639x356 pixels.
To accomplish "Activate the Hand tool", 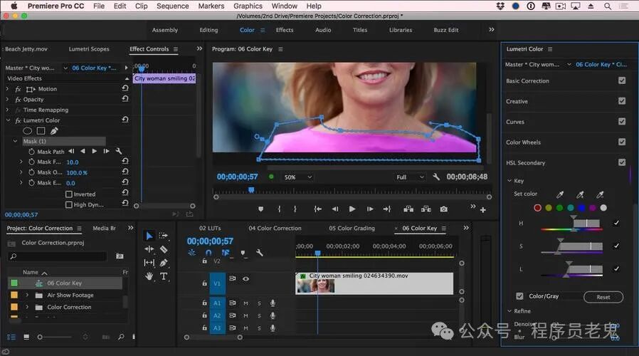I will point(149,276).
